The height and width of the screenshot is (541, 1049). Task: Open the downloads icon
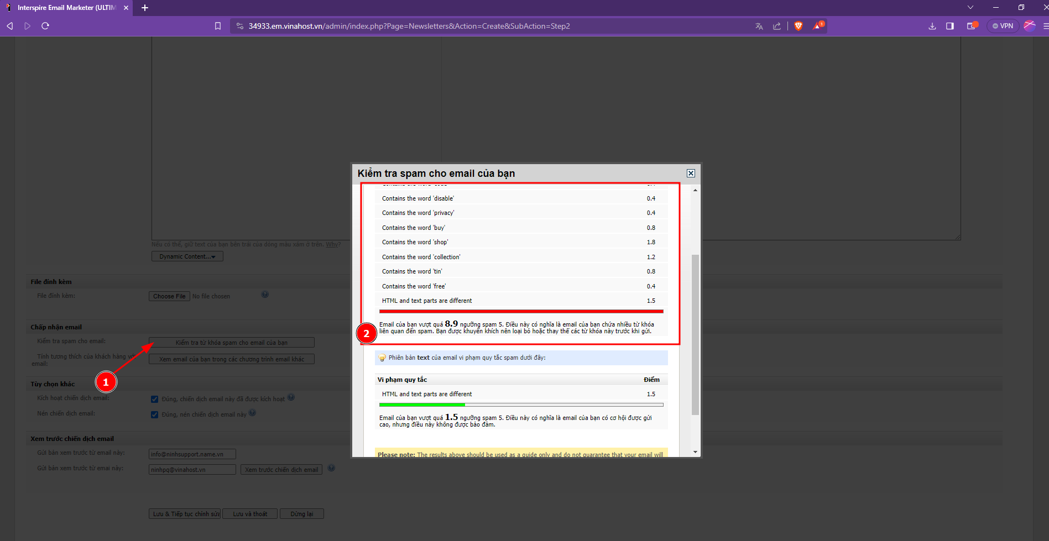tap(932, 26)
